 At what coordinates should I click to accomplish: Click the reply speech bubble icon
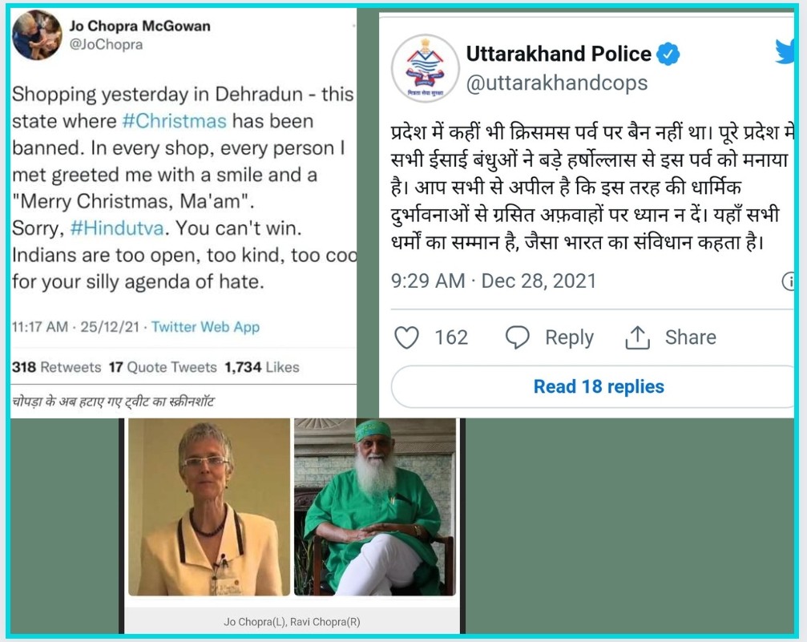click(x=517, y=337)
